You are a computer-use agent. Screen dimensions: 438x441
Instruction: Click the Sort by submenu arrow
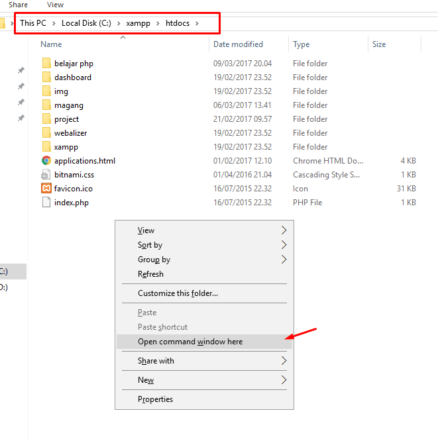[284, 245]
